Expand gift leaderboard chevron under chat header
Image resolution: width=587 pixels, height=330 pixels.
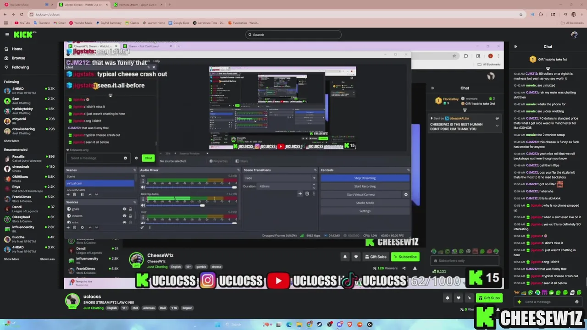548,68
